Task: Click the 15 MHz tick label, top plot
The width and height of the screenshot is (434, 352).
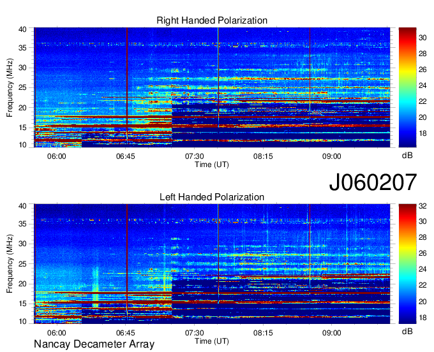Action: [22, 128]
